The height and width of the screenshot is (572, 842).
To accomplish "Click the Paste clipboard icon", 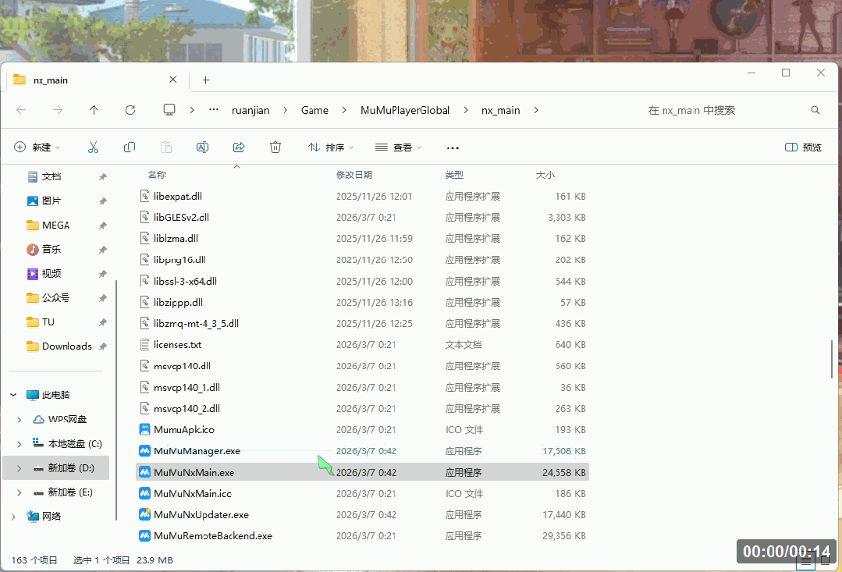I will tap(166, 147).
